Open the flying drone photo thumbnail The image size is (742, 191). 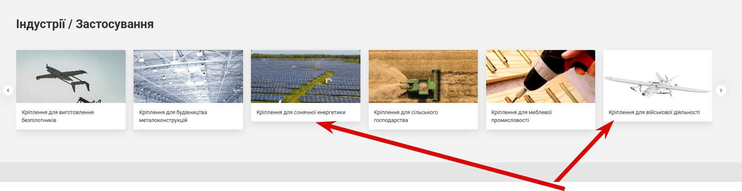pos(71,76)
